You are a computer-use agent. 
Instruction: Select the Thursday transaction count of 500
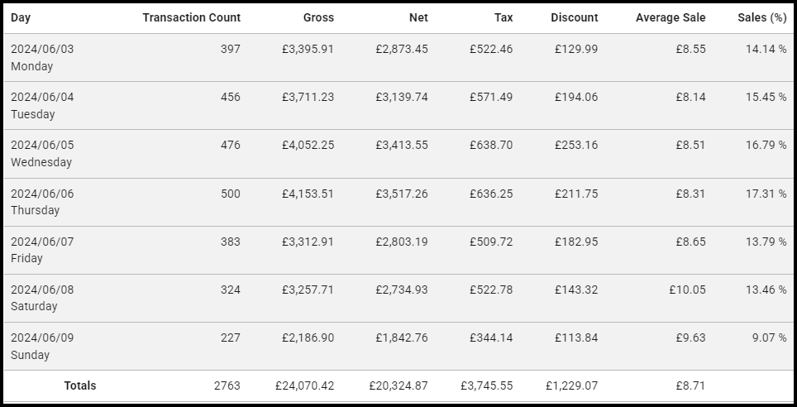pyautogui.click(x=230, y=194)
